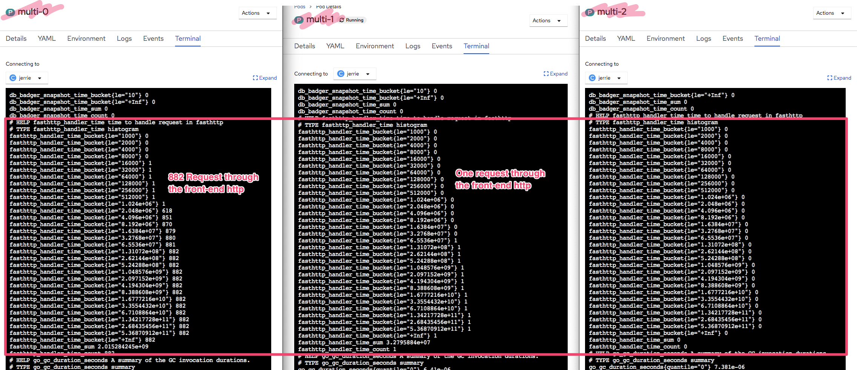Viewport: 857px width, 370px height.
Task: Click the pod icon beside multi-2 title
Action: (589, 11)
